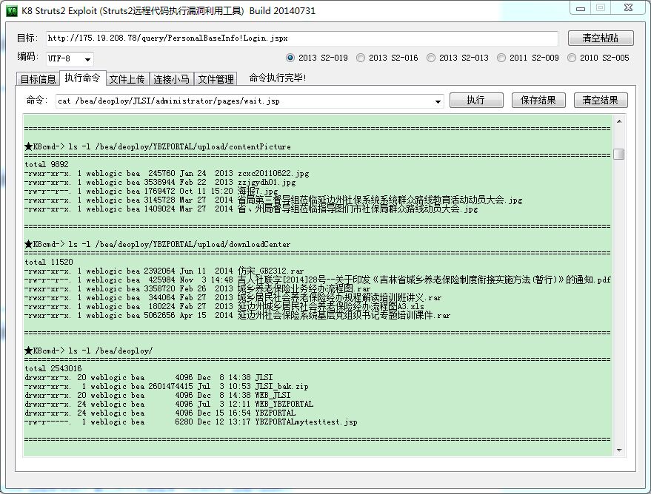Image resolution: width=651 pixels, height=494 pixels.
Task: Click the 'ls -l /bea/deoploy/' command line
Action: click(88, 351)
